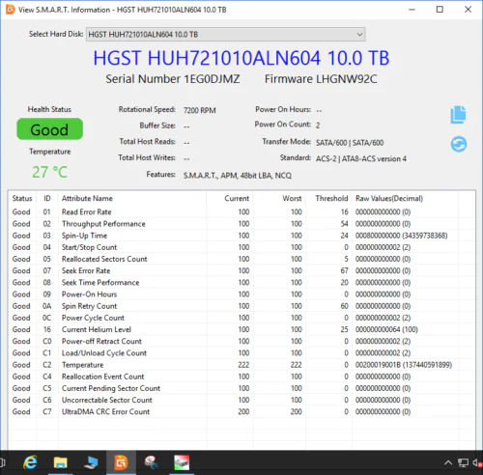Screen dimensions: 483x475
Task: Click the app icon in title bar
Action: tap(11, 10)
